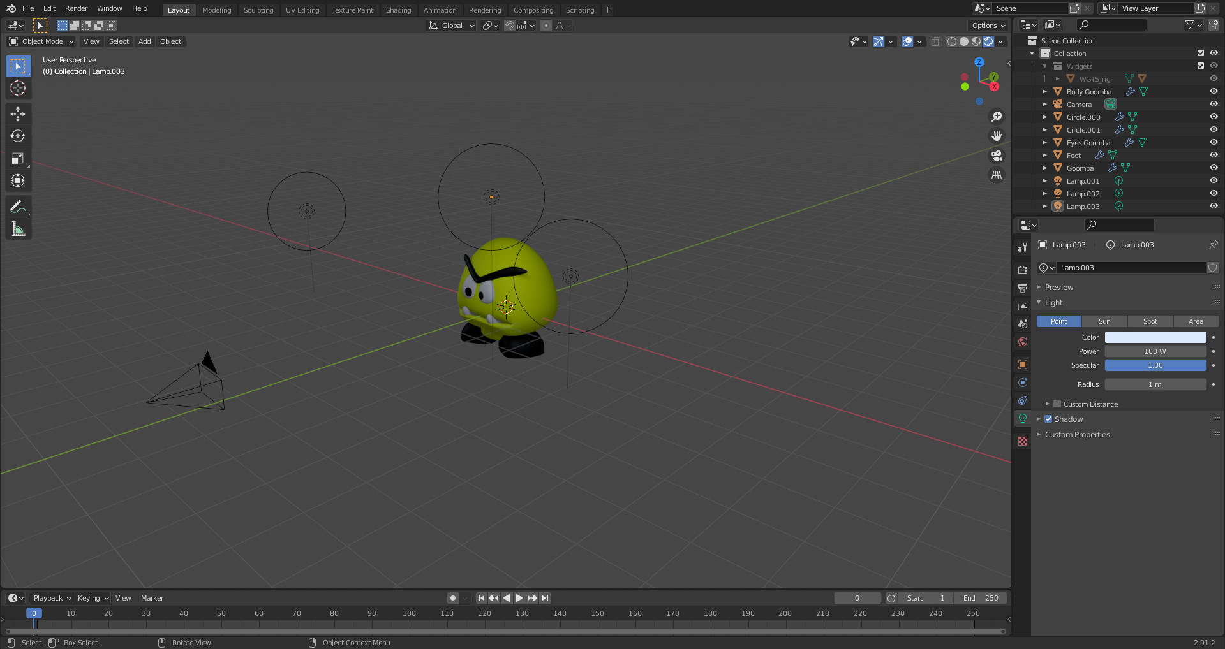Enable the Custom Distance option
The width and height of the screenshot is (1225, 649).
click(x=1057, y=404)
